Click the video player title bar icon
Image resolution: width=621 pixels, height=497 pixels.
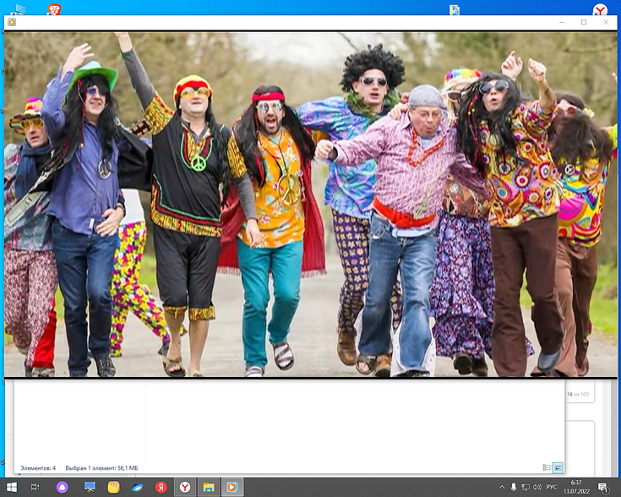click(12, 22)
